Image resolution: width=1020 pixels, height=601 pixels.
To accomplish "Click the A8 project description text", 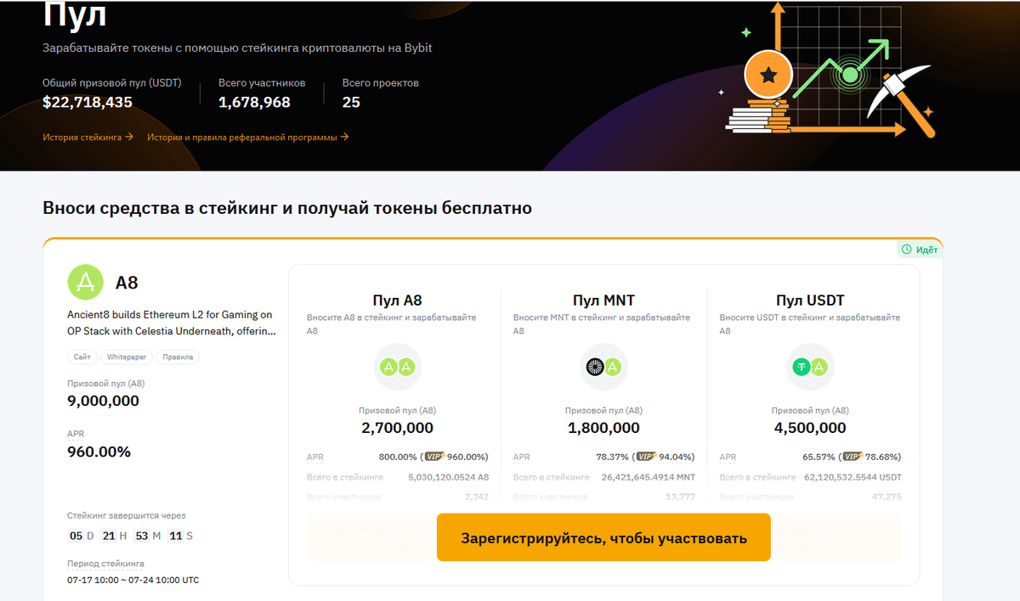I will [x=170, y=323].
